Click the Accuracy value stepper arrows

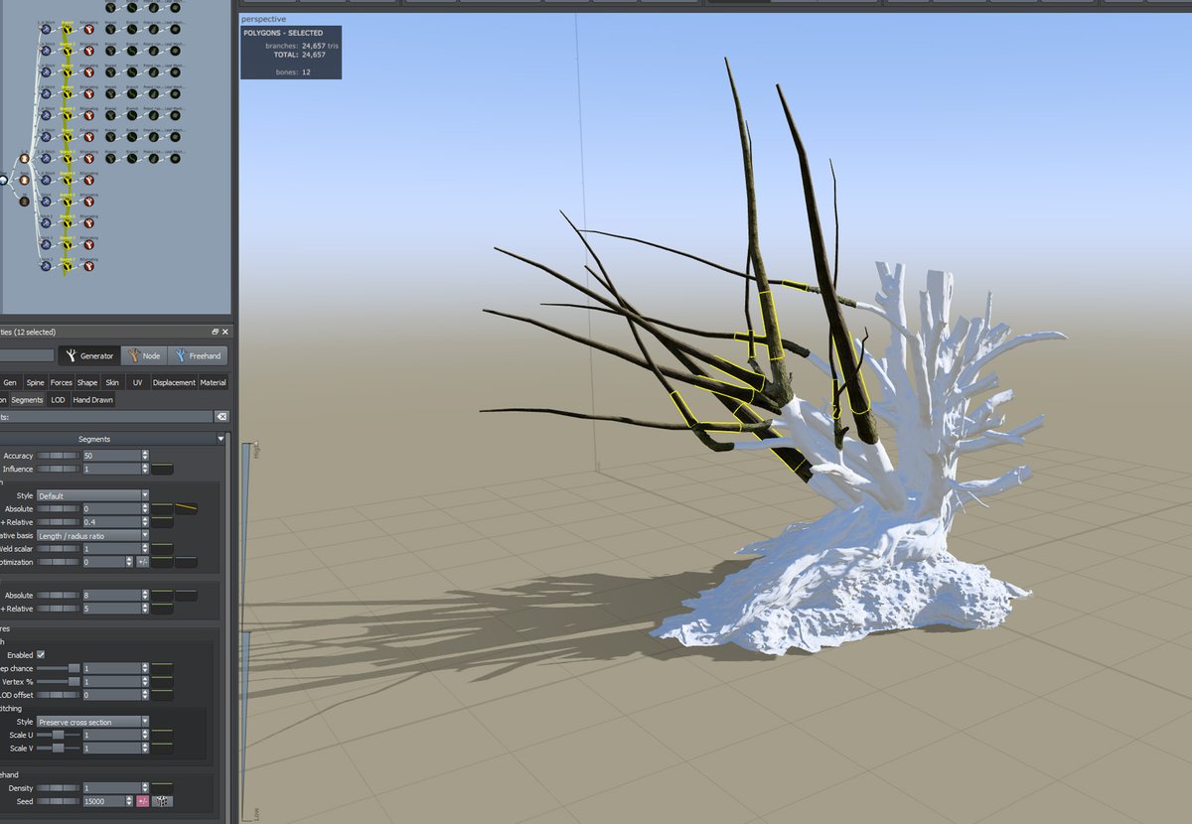(146, 456)
